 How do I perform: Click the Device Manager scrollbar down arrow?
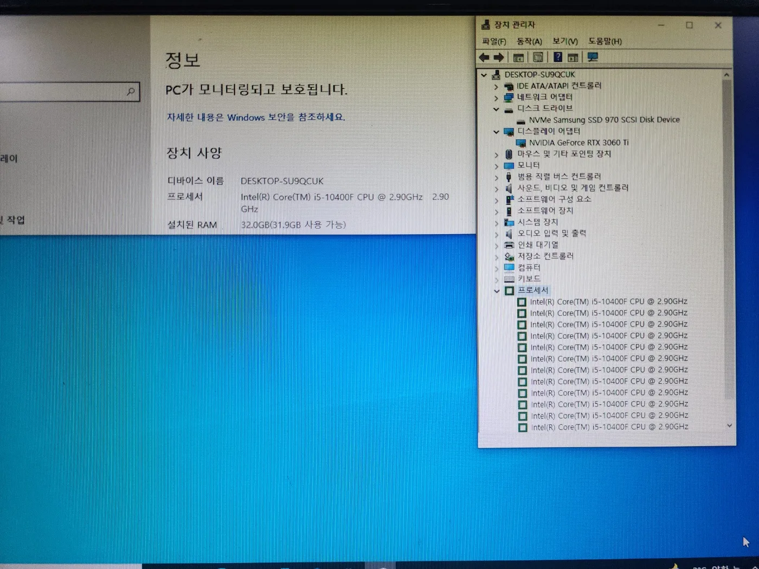(x=729, y=426)
